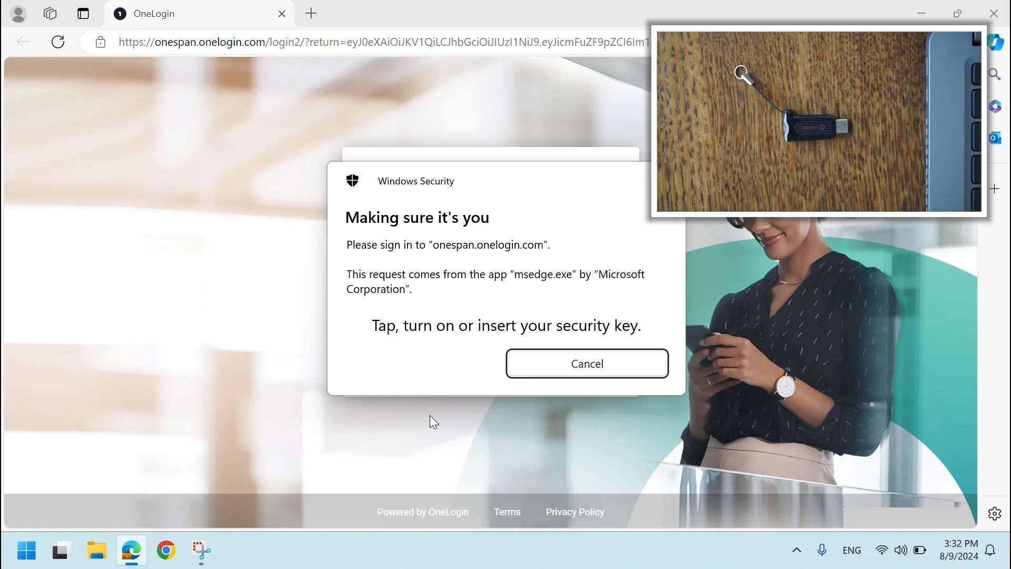Open the Workspaces icon in title bar
The height and width of the screenshot is (569, 1011).
pos(50,14)
